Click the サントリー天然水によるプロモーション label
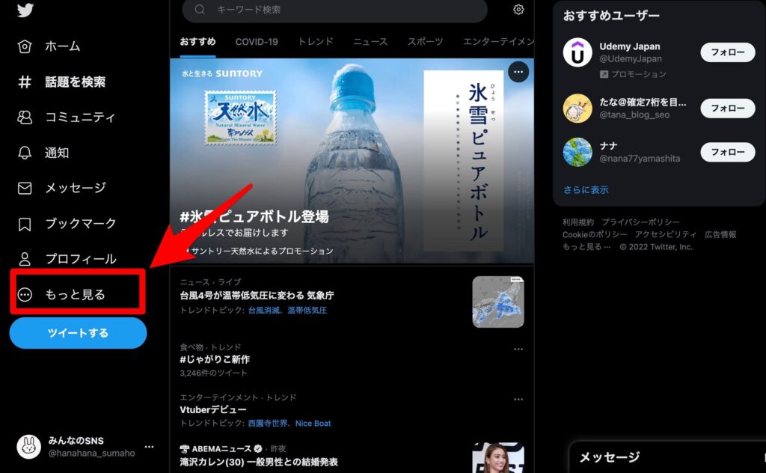 (262, 251)
